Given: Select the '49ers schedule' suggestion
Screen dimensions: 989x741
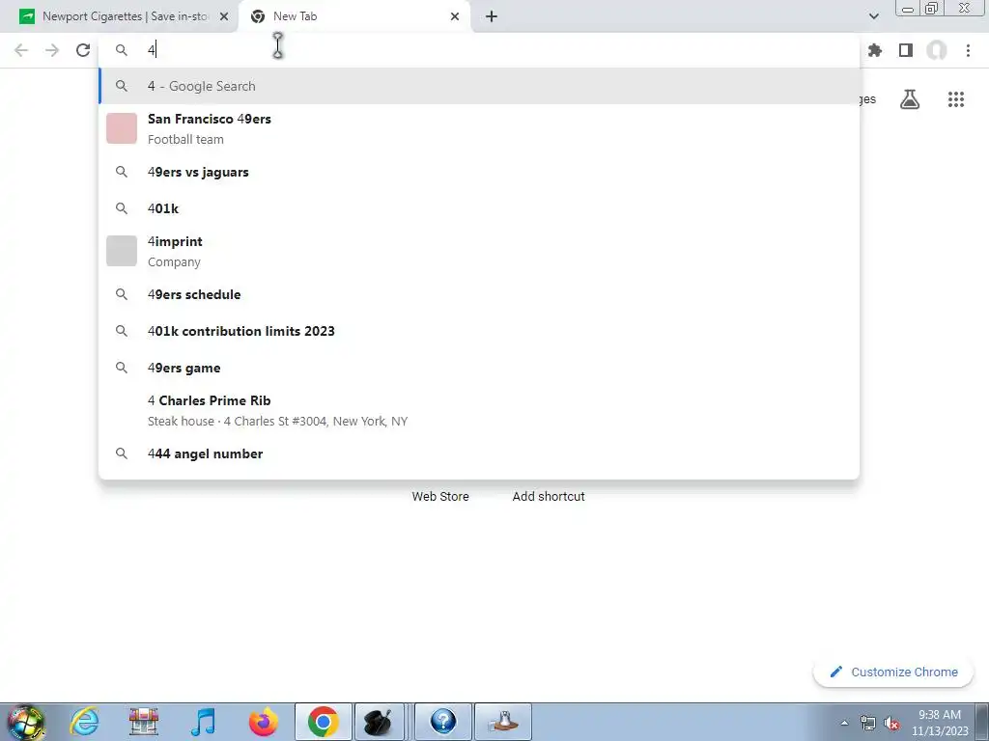Looking at the screenshot, I should pyautogui.click(x=479, y=294).
